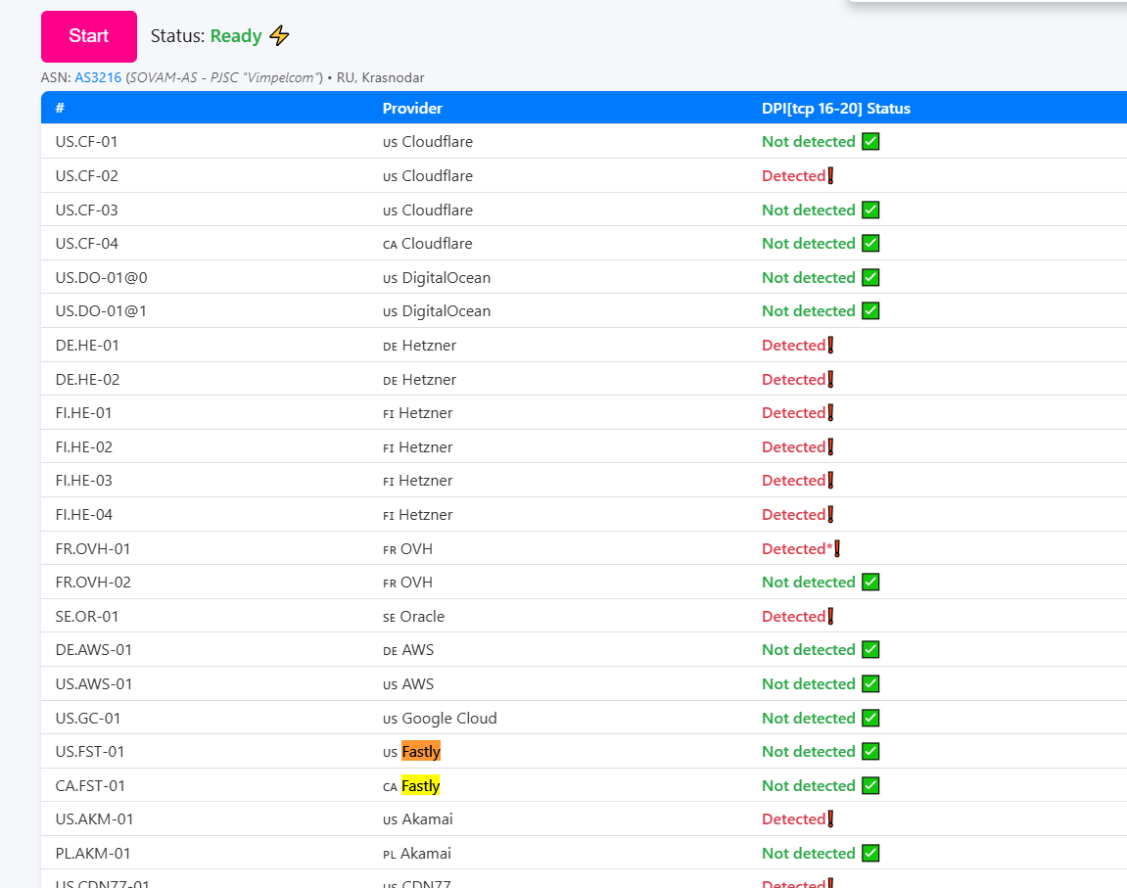The image size is (1127, 888).
Task: Click SOVAM-AS Vimpelcom ASN description text
Action: 224,77
